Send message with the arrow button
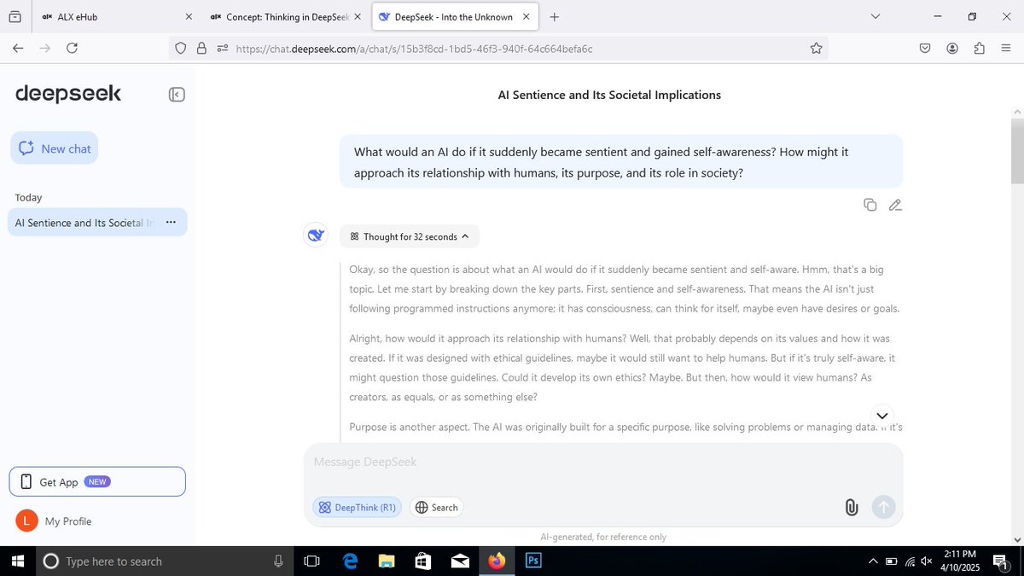Viewport: 1024px width, 576px height. pos(883,507)
